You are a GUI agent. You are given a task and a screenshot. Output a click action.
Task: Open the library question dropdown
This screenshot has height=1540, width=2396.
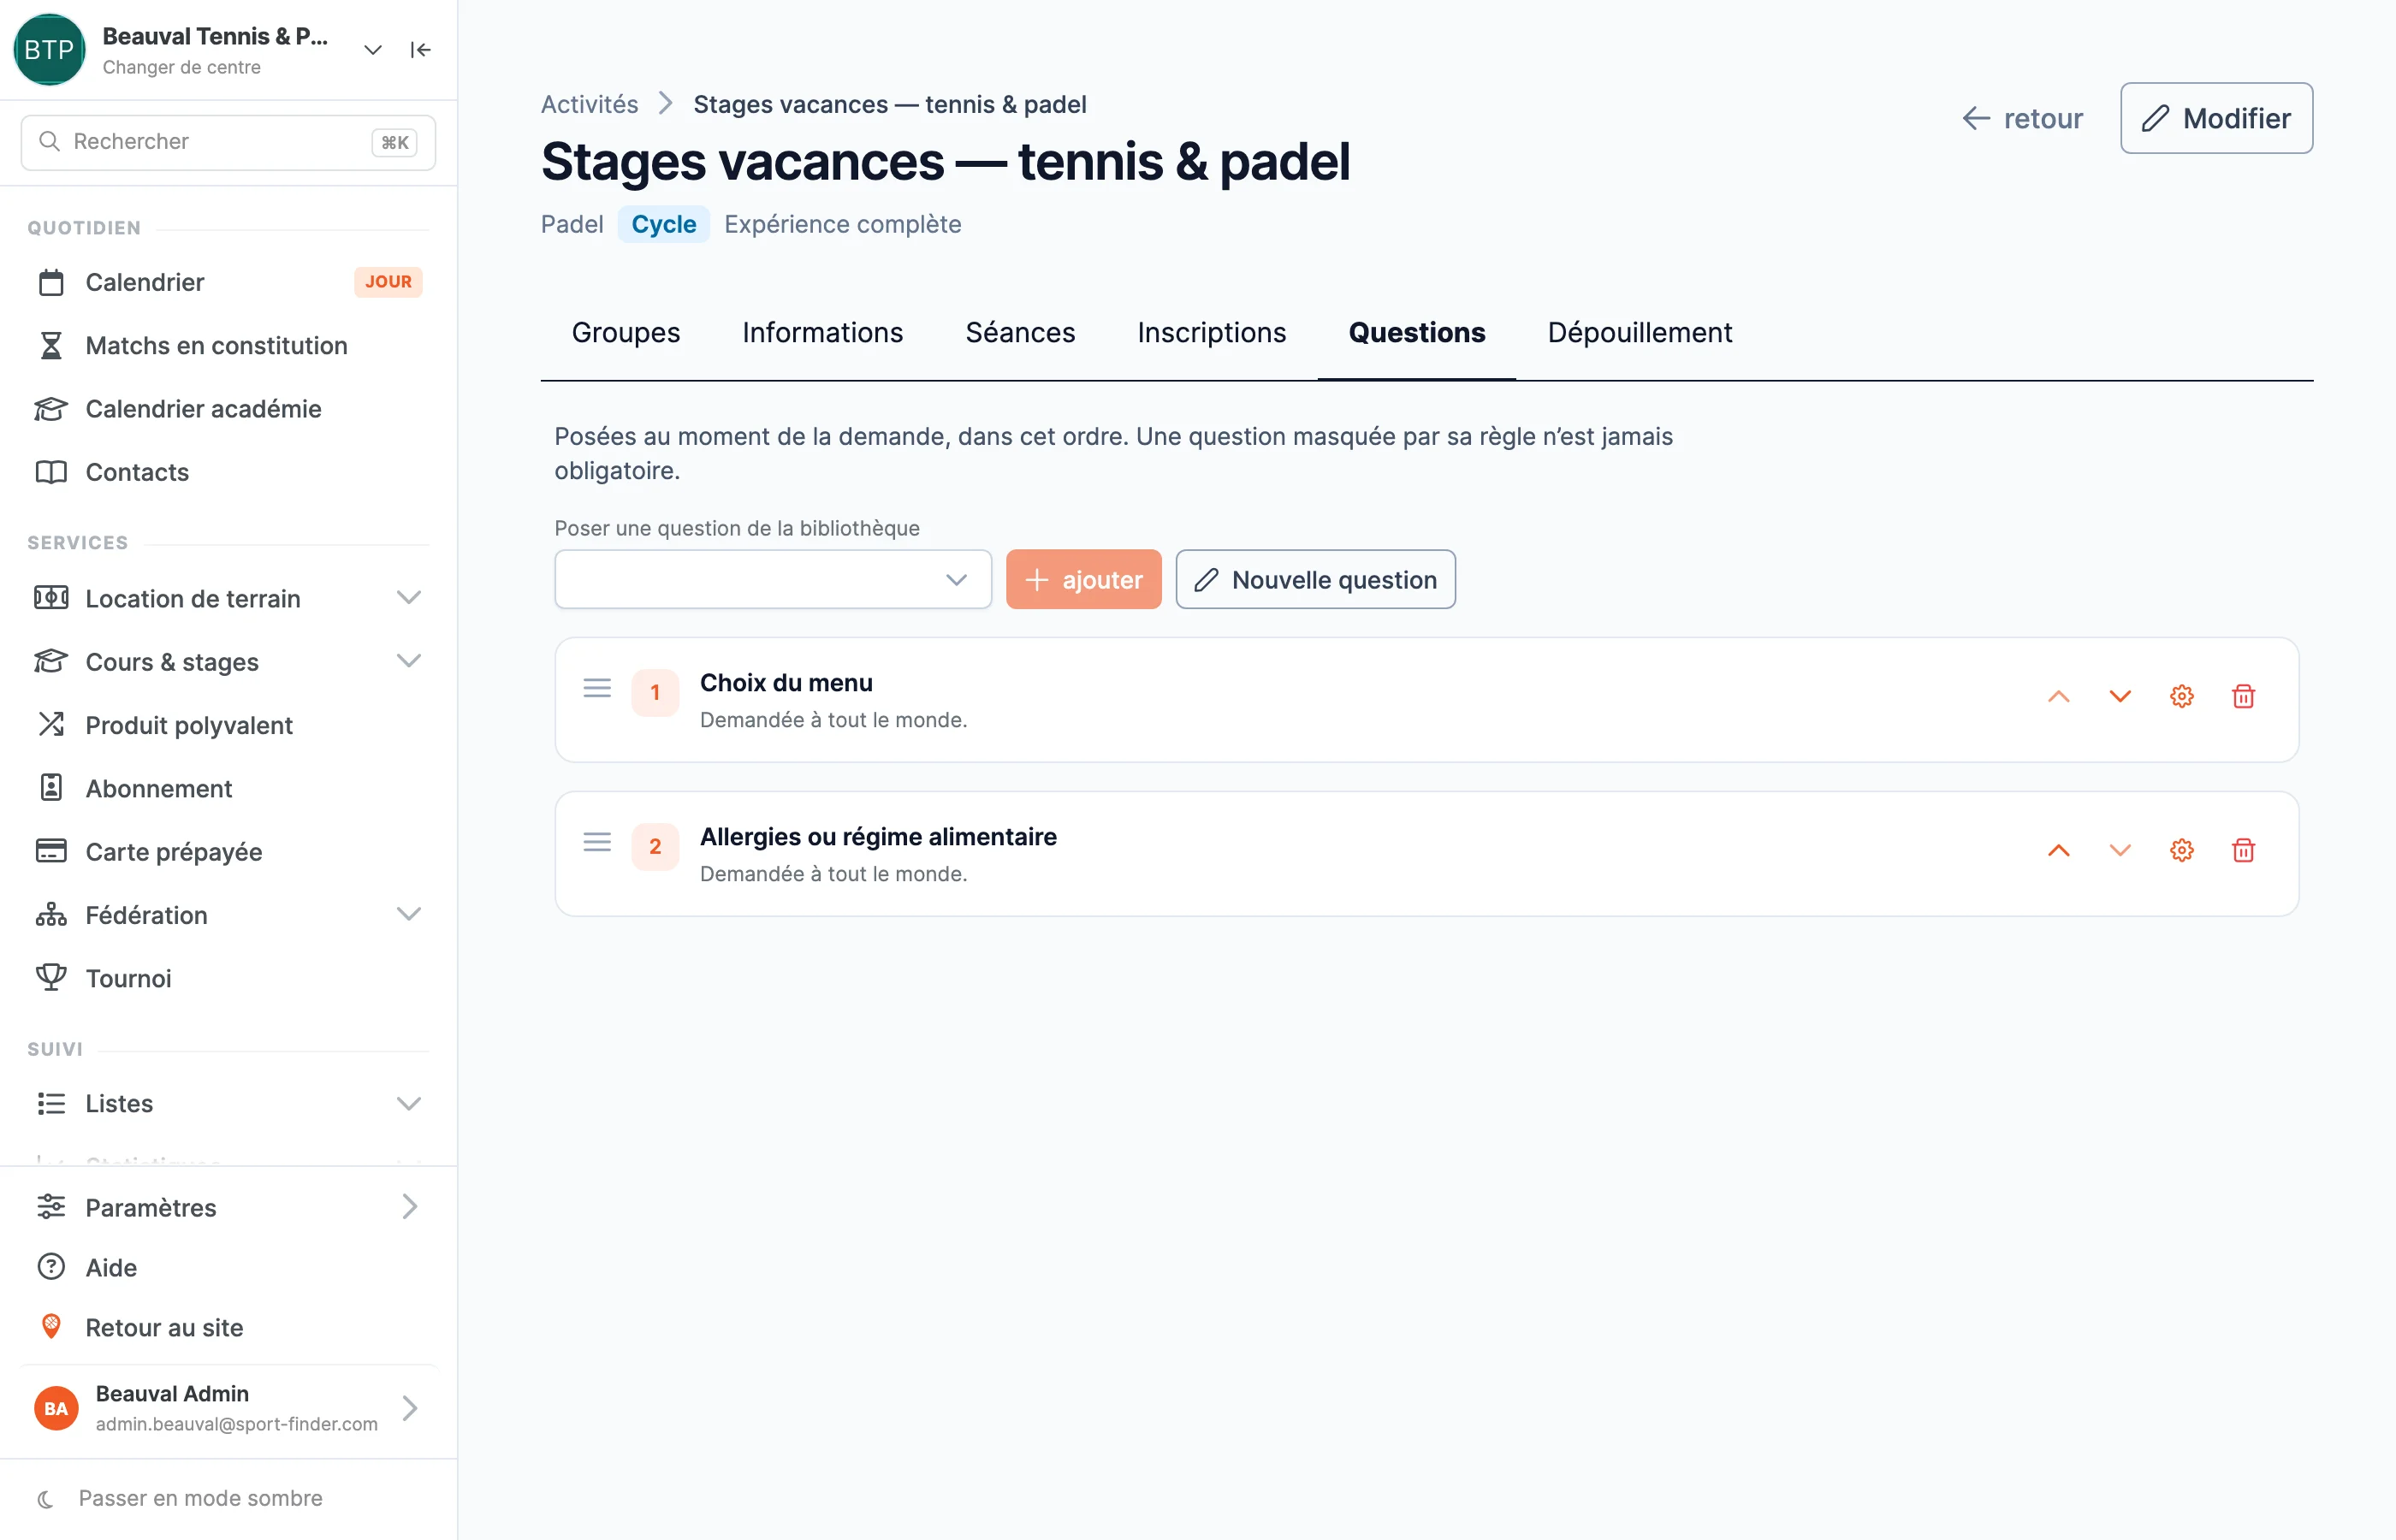(772, 579)
